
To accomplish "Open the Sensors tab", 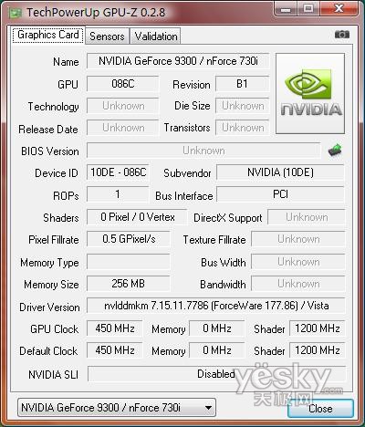I will pyautogui.click(x=107, y=36).
